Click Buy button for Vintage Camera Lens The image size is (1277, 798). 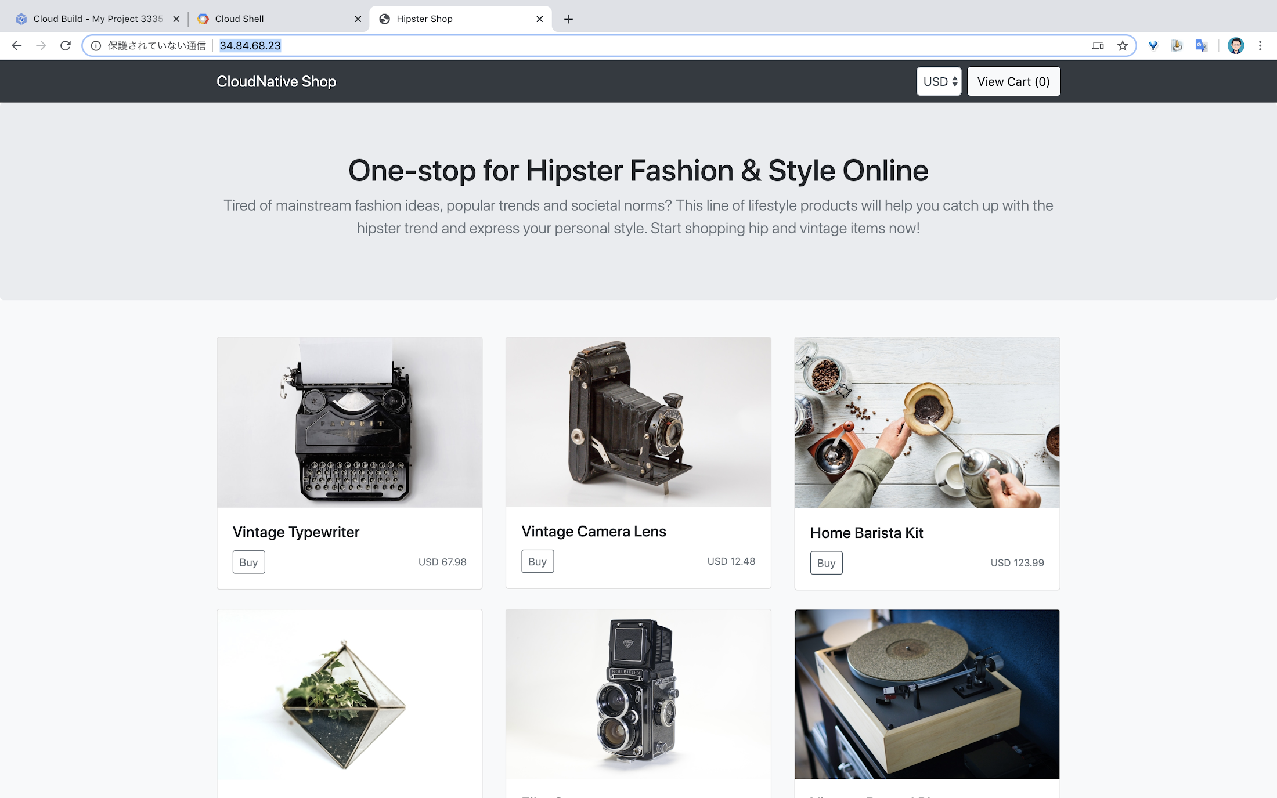click(x=537, y=561)
